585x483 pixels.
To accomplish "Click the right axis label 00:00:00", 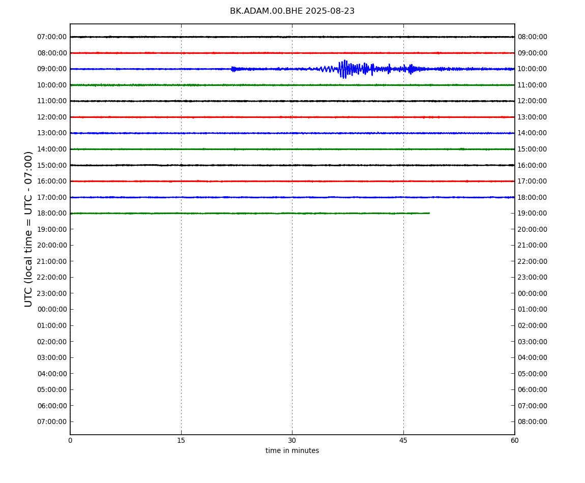I will [533, 293].
